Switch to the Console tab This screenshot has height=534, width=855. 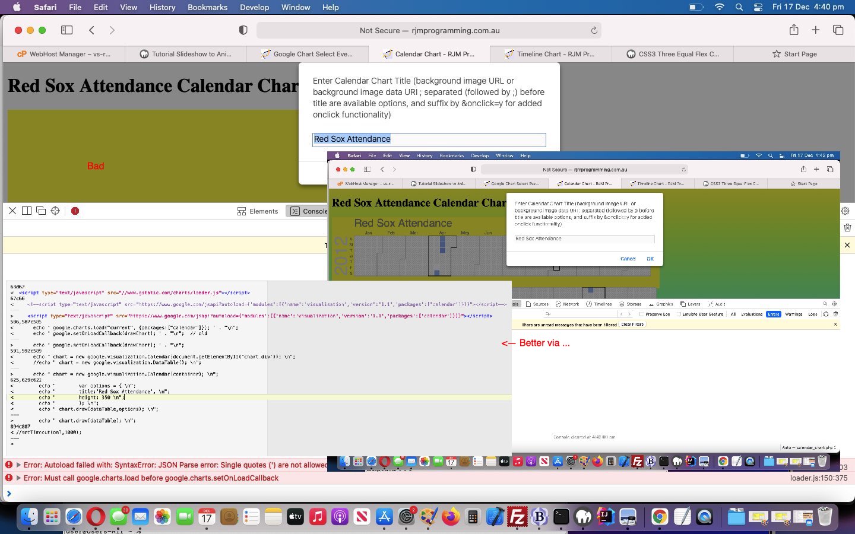308,211
